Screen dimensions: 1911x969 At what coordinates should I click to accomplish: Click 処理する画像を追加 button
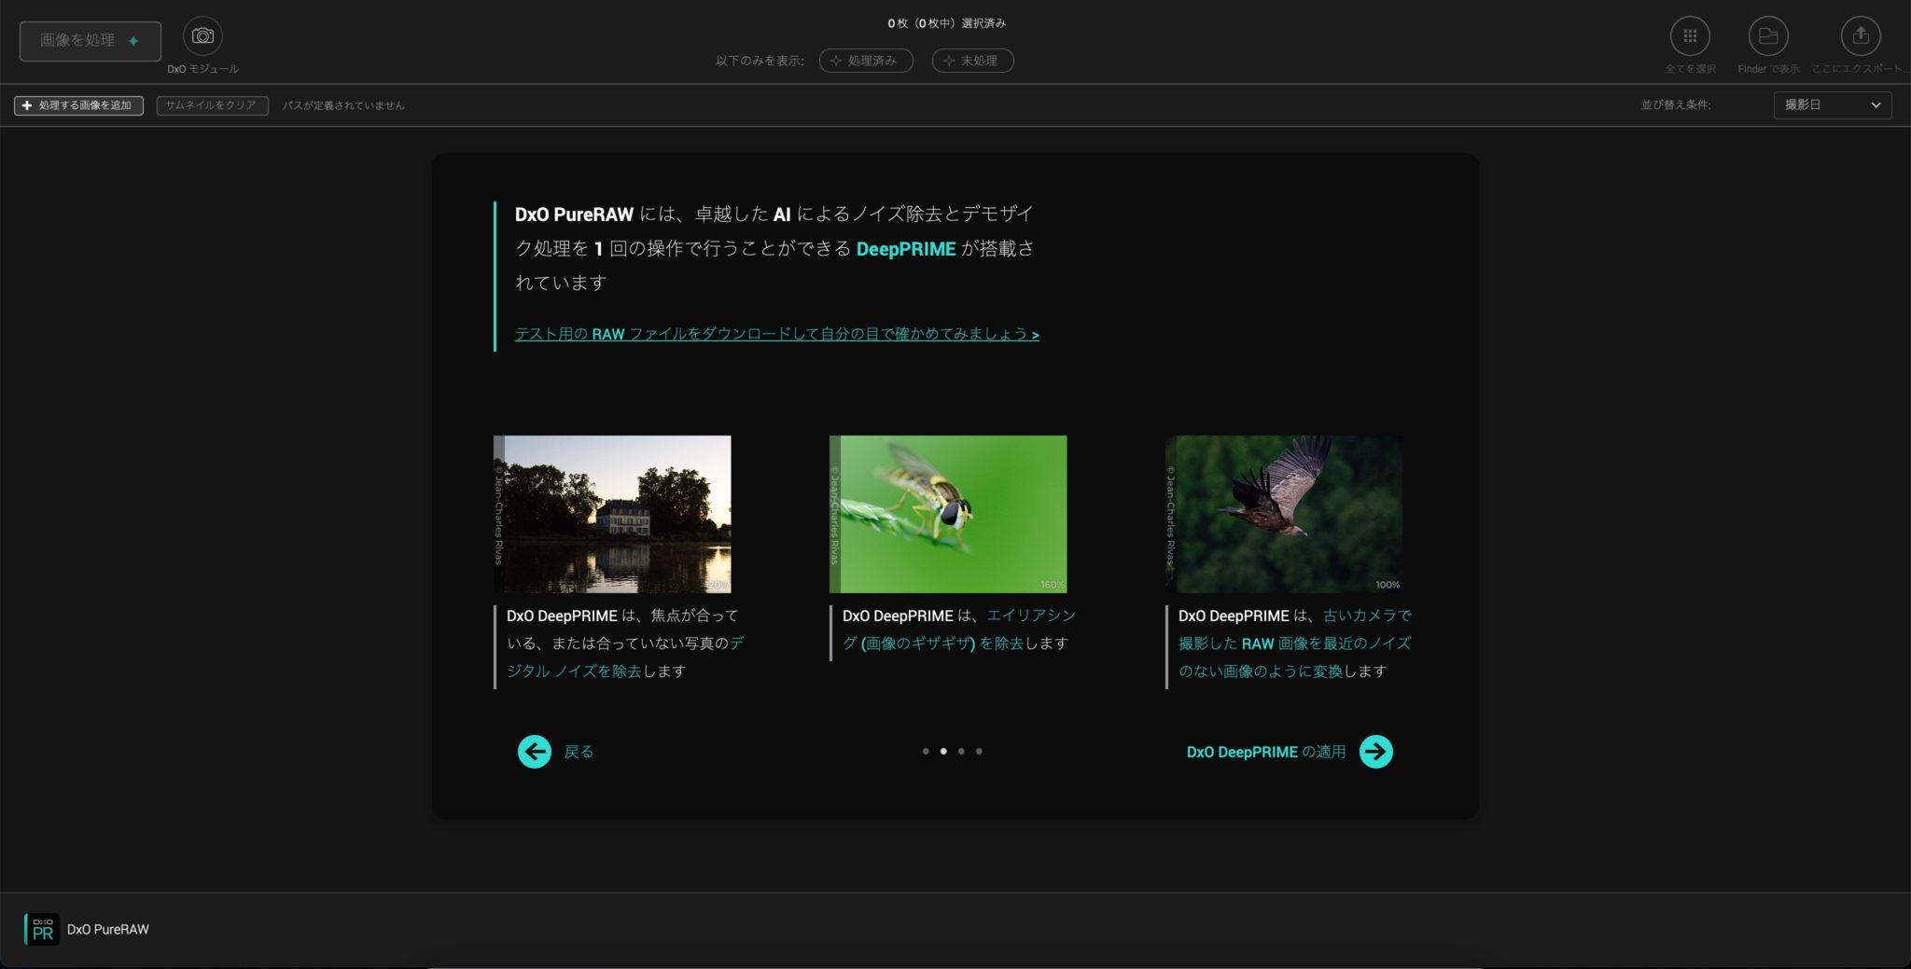78,105
